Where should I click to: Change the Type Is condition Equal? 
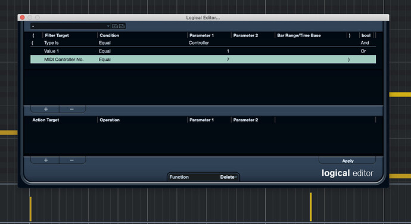[x=105, y=43]
